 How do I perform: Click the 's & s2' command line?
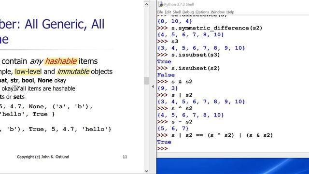click(x=175, y=82)
